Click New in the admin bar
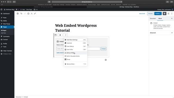Image resolution: width=174 pixels, height=98 pixels. (x=23, y=10)
